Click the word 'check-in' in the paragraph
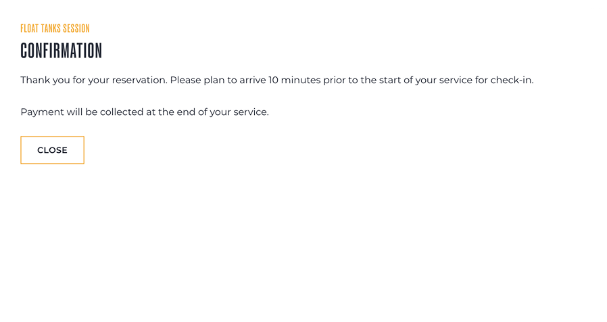607x322 pixels. pos(511,80)
